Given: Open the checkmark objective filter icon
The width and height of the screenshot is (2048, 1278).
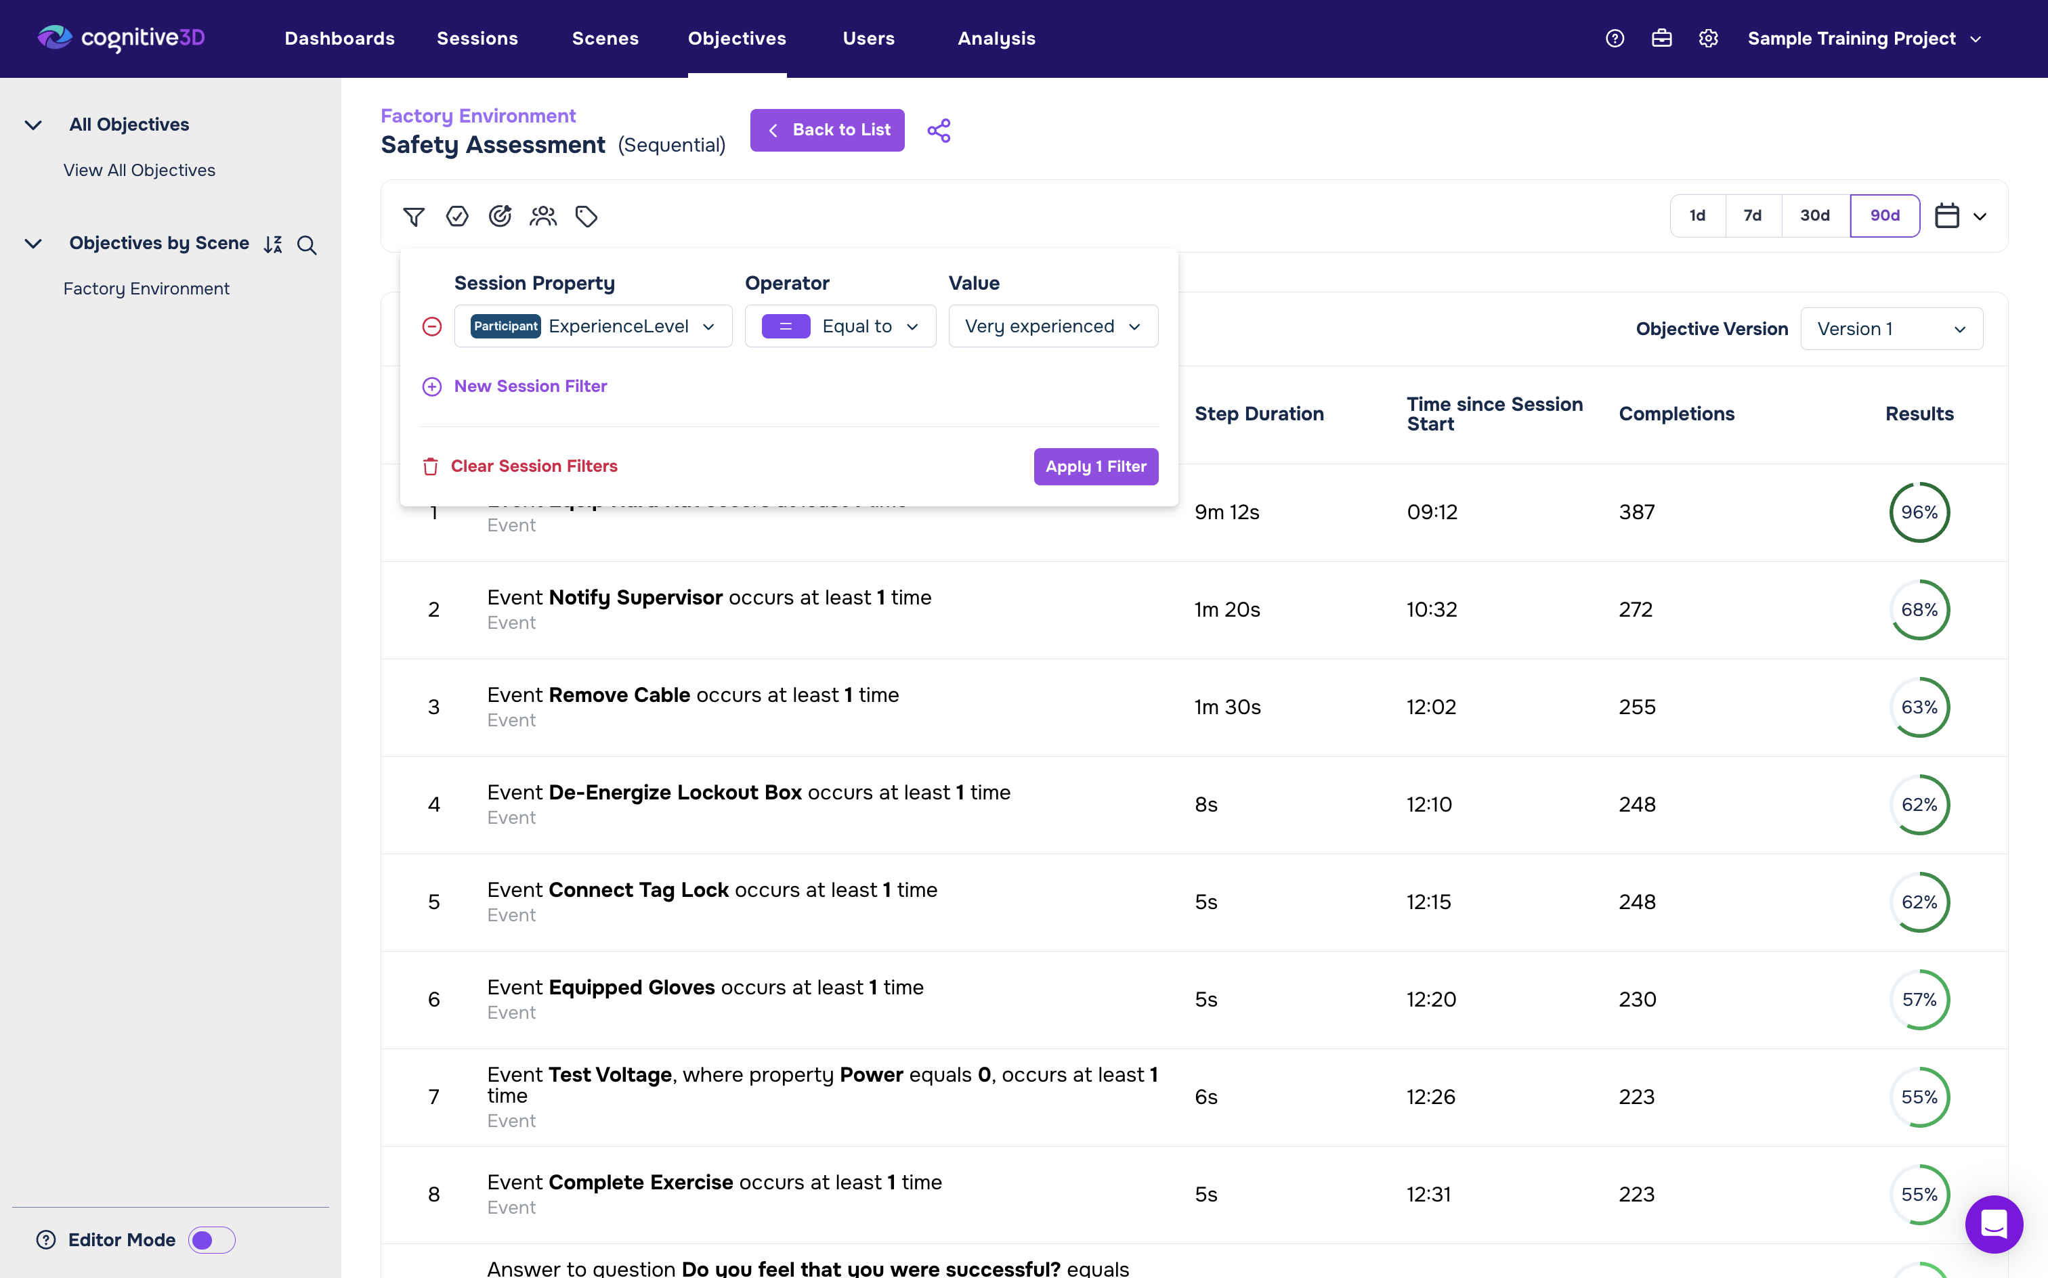Looking at the screenshot, I should point(456,217).
